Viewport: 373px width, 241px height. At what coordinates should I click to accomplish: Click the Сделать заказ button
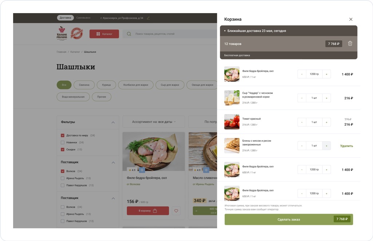pos(288,219)
